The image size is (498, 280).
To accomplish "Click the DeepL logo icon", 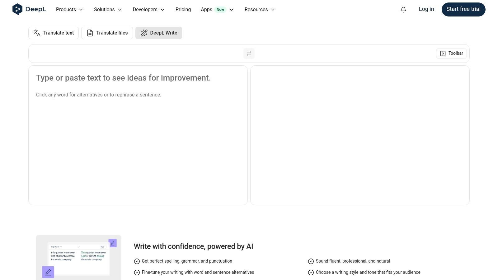I will pos(17,9).
